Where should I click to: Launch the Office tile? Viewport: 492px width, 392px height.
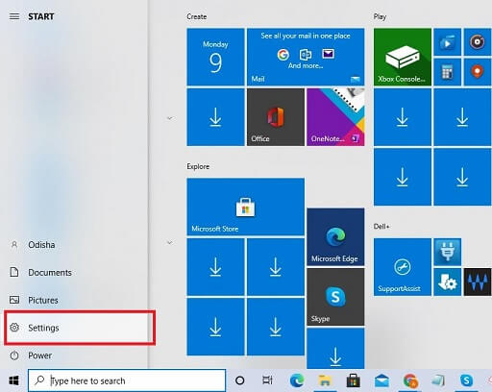point(276,117)
